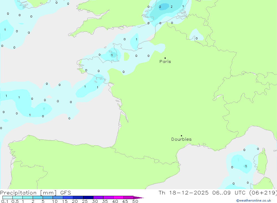
Task: Select the Dourbies location label
Action: pyautogui.click(x=181, y=139)
